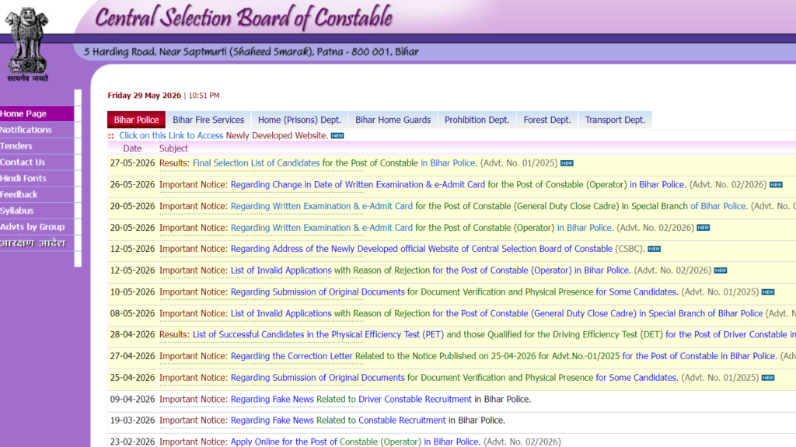Image resolution: width=796 pixels, height=447 pixels.
Task: Open 27-04-2026 Correction Letter notice
Action: pyautogui.click(x=504, y=356)
